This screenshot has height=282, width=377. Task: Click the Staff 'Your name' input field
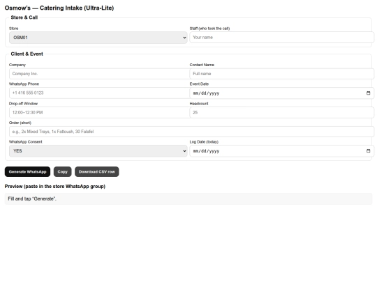click(x=282, y=38)
